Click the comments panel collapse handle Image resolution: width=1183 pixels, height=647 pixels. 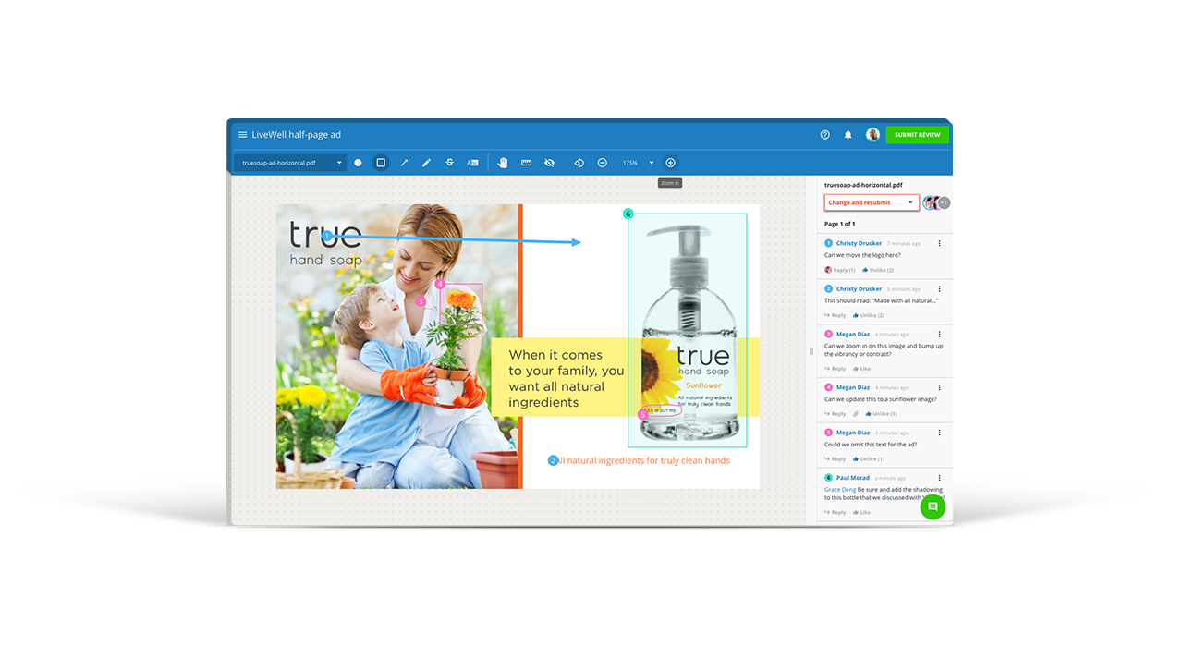click(811, 350)
